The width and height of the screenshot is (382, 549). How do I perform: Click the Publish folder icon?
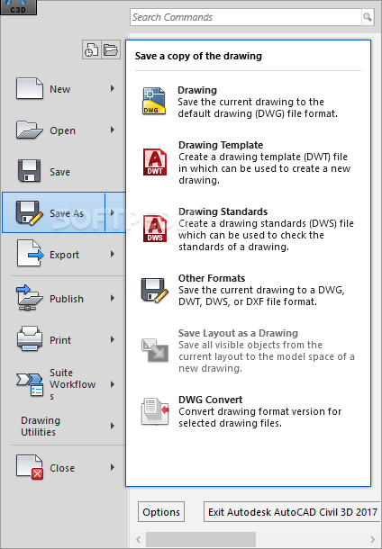29,298
